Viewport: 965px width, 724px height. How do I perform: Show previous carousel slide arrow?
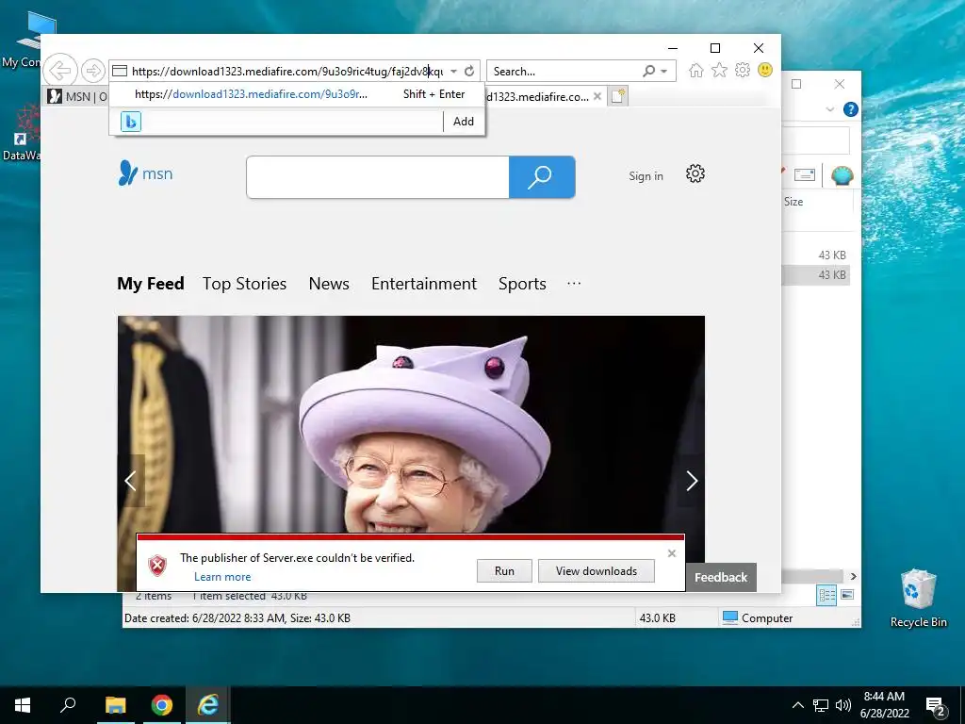pyautogui.click(x=130, y=481)
